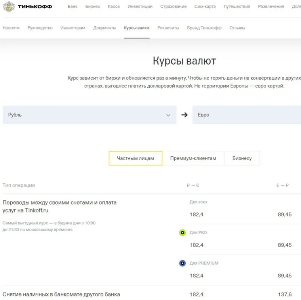
Task: Click the Tinkoff logo emblem
Action: 9,6
